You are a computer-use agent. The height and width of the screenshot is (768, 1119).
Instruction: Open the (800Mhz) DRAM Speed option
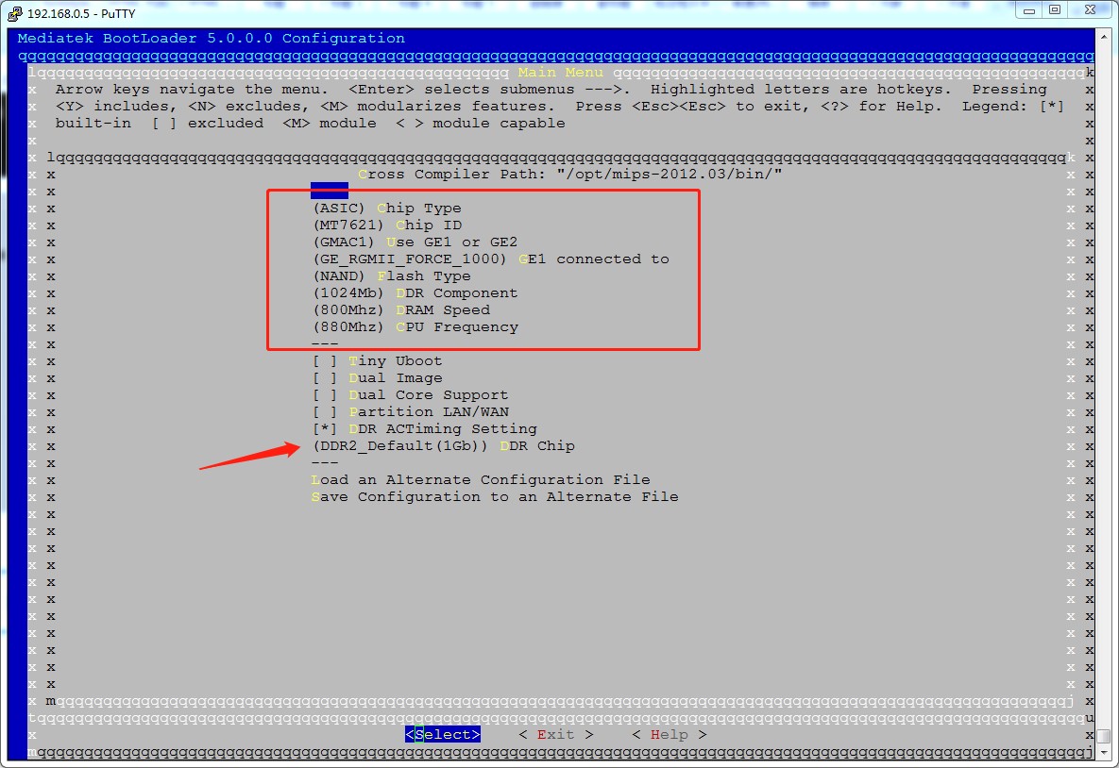tap(401, 311)
